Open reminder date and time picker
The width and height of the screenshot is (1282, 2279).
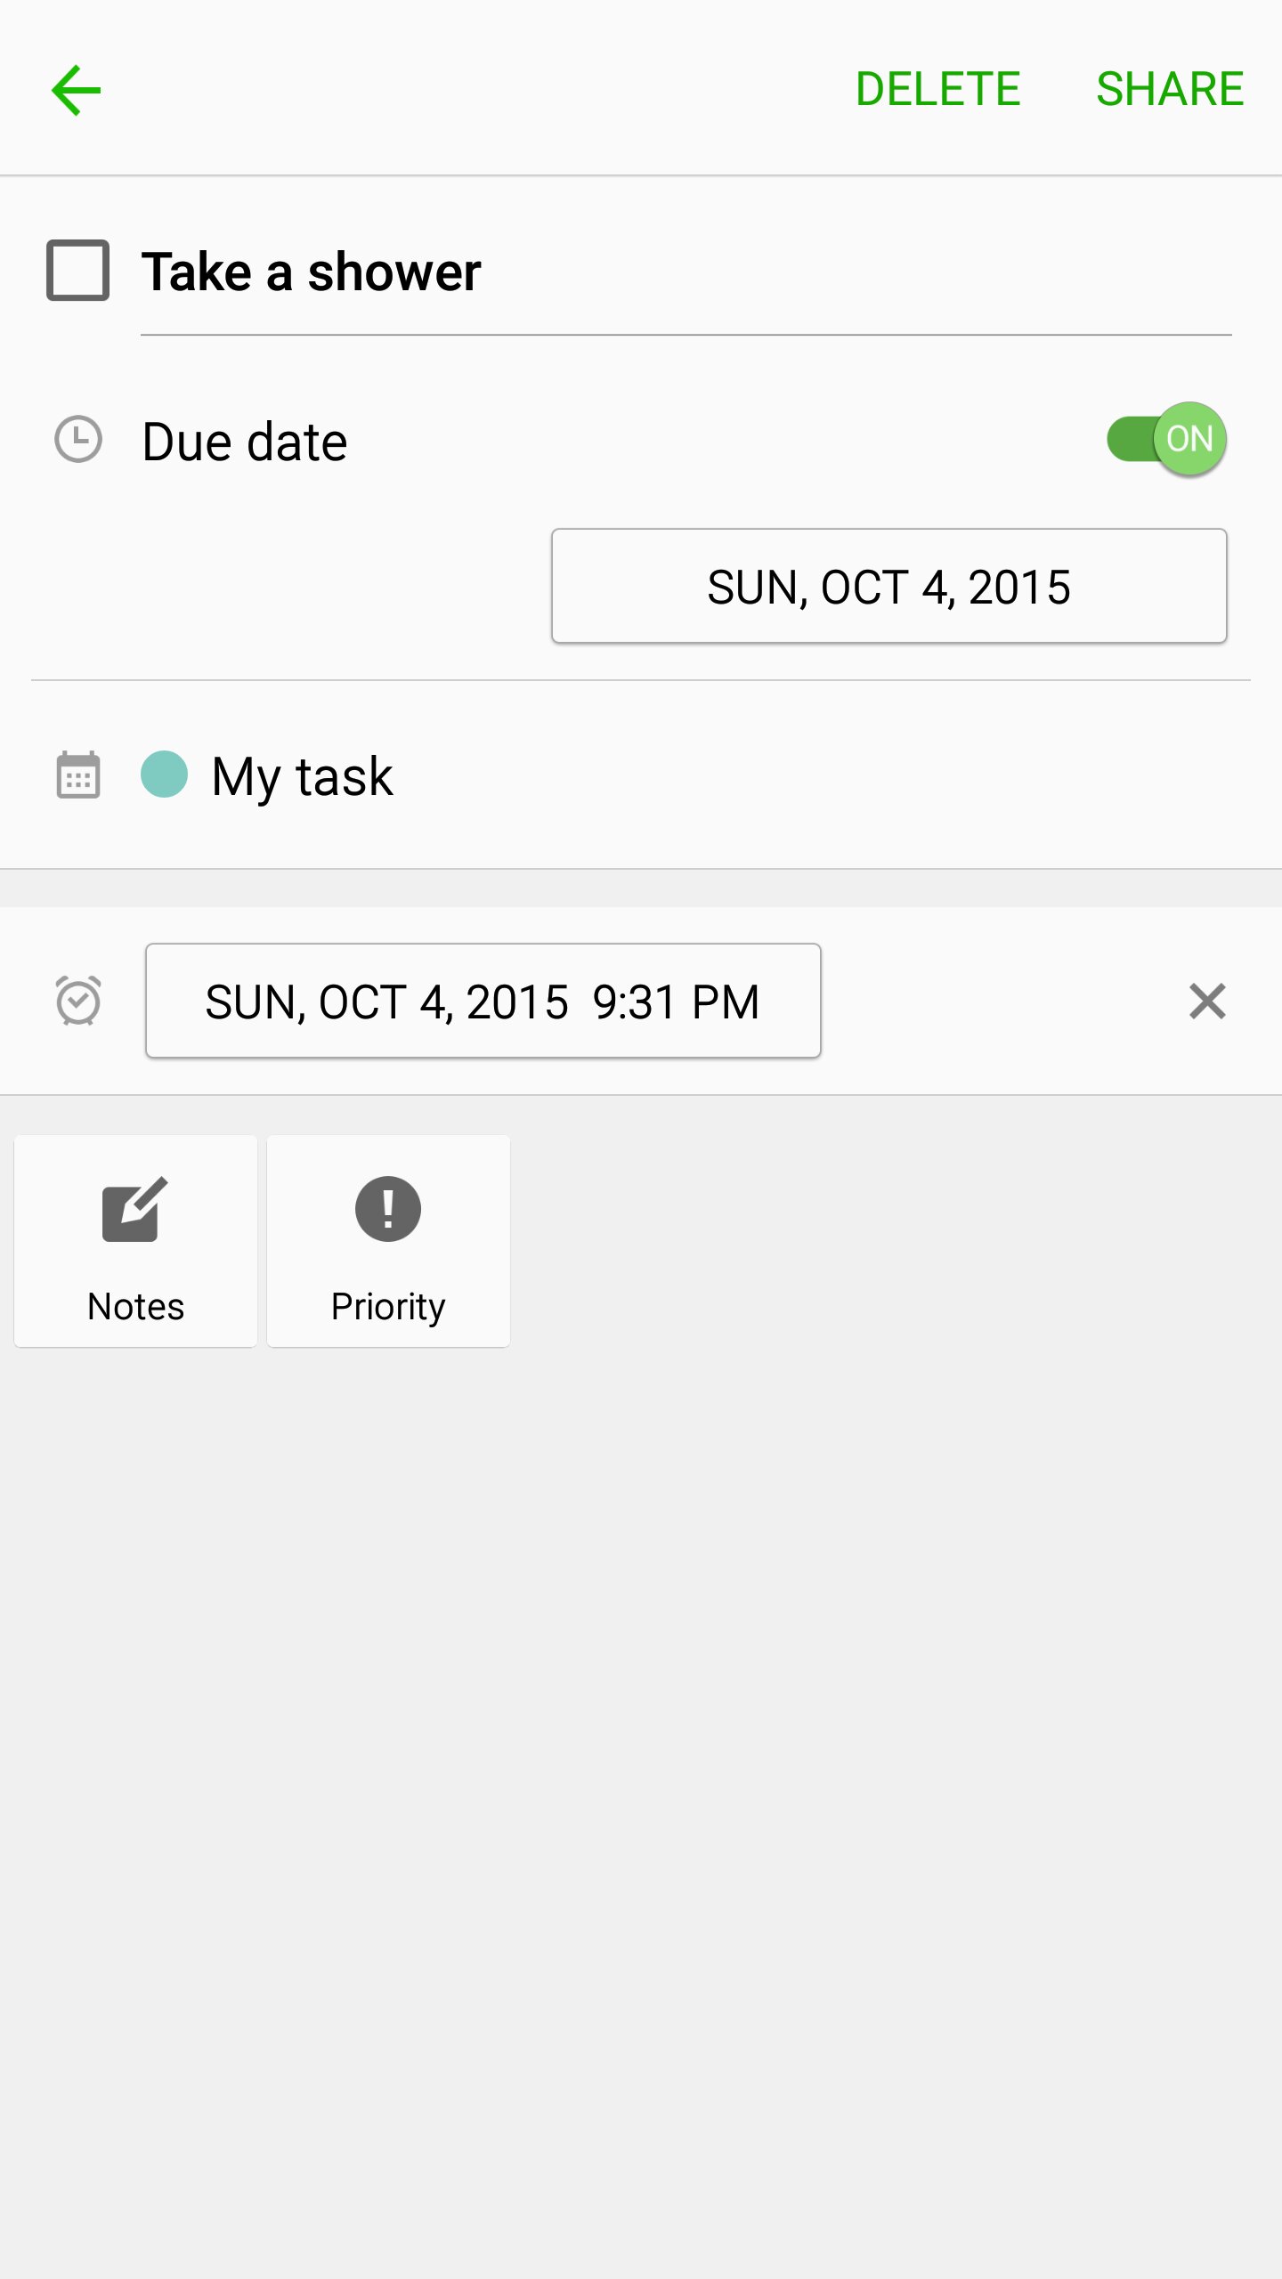[x=483, y=1001]
